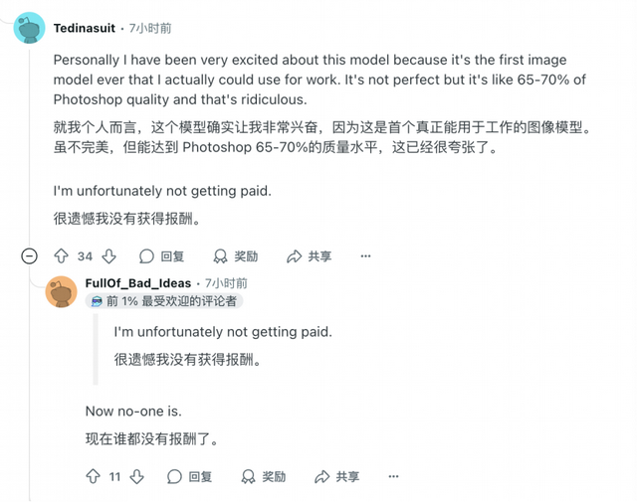Share Tedinasuit's comment via arrow icon
Viewport: 637px width, 502px height.
pyautogui.click(x=309, y=256)
